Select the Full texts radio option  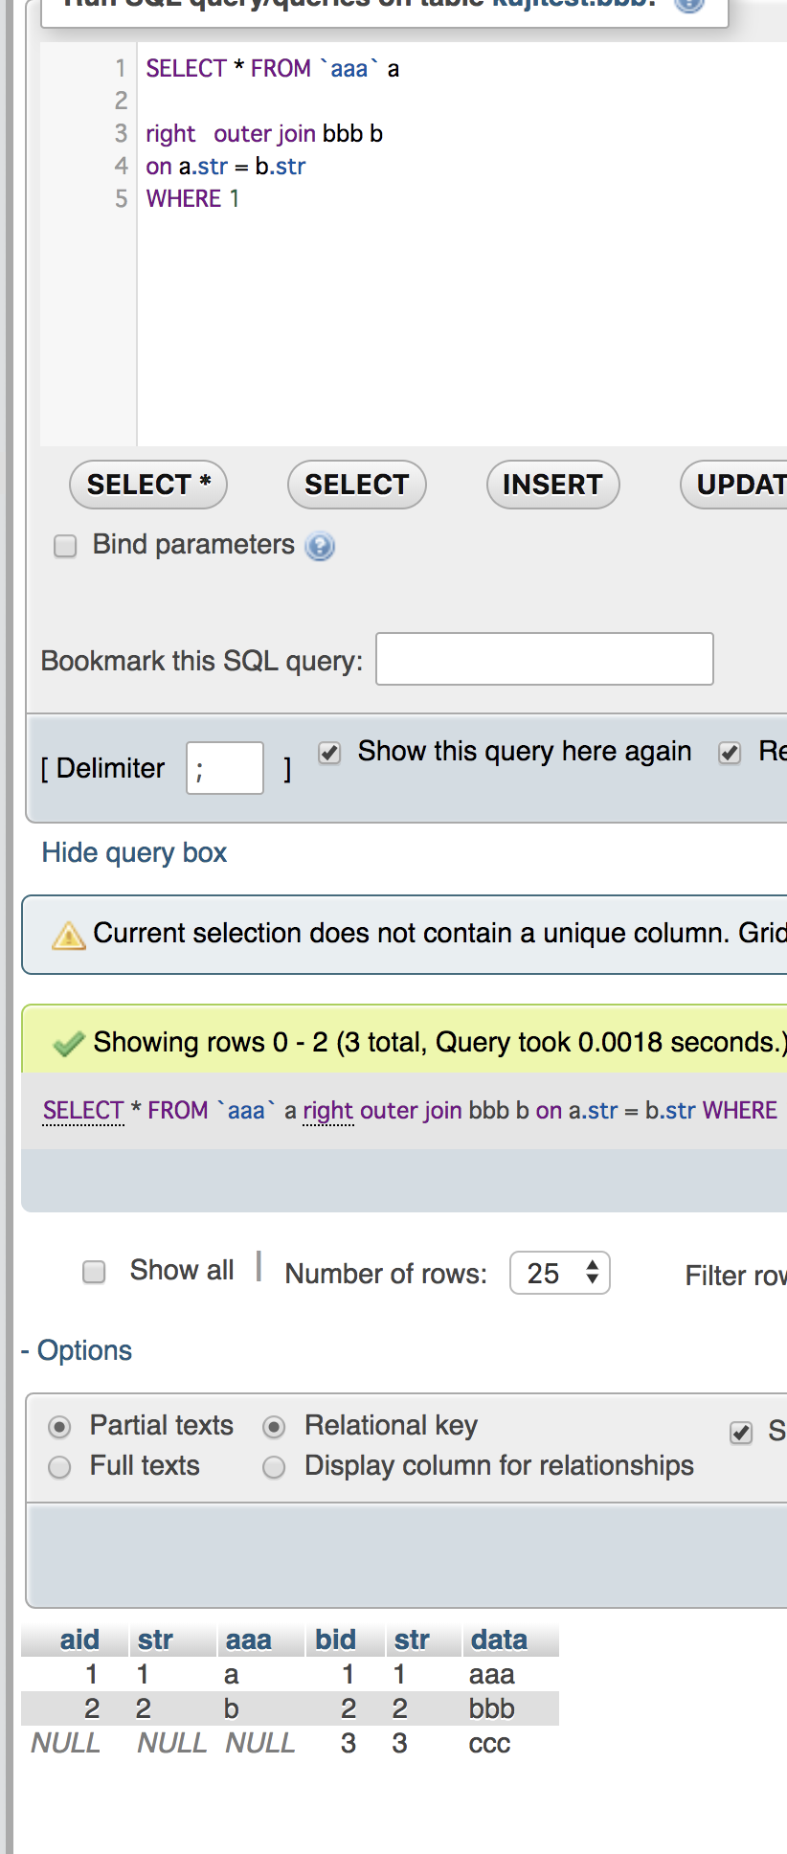[59, 1467]
